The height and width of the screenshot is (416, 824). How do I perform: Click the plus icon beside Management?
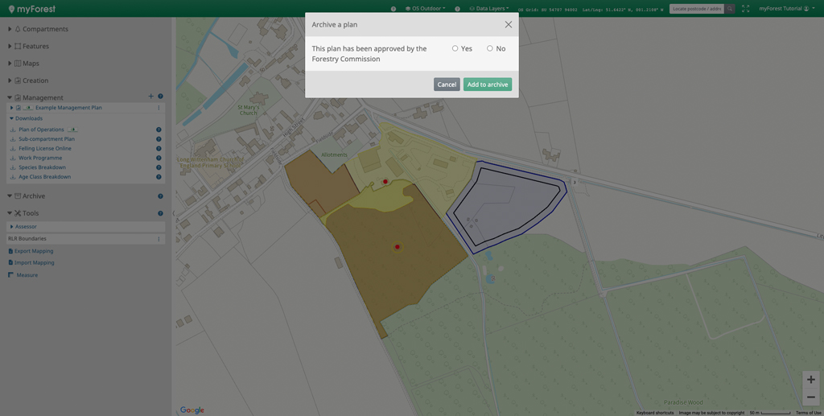point(150,97)
